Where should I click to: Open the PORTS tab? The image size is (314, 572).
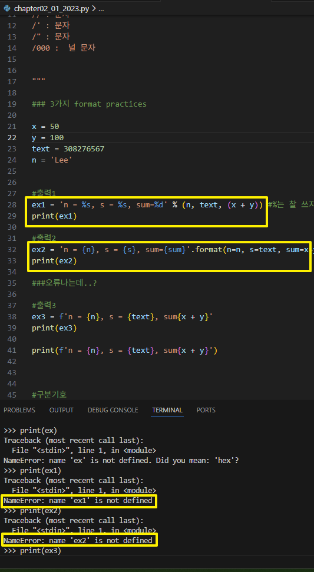(206, 410)
